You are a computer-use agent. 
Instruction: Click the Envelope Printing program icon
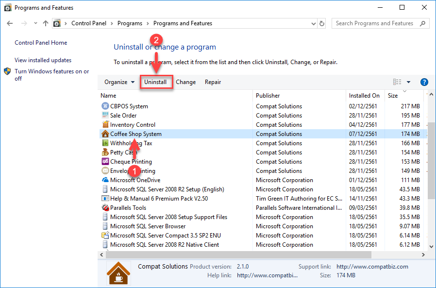105,170
